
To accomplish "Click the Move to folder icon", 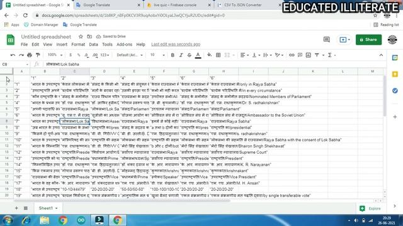I will [89, 36].
